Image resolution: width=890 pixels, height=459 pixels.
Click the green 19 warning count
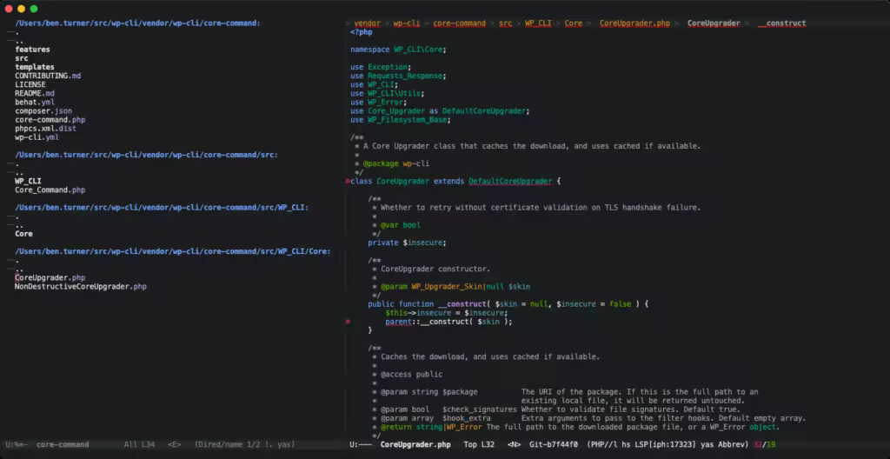771,444
